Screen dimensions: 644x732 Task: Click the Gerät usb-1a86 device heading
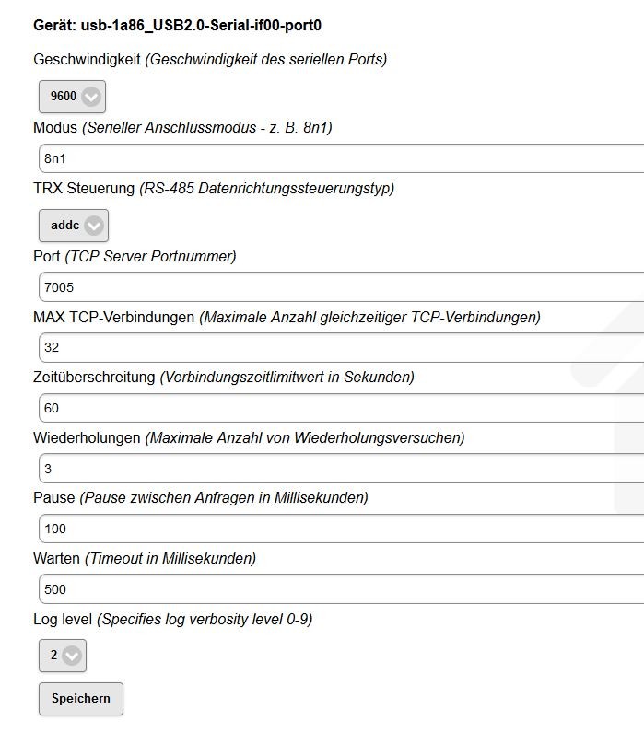tap(177, 26)
